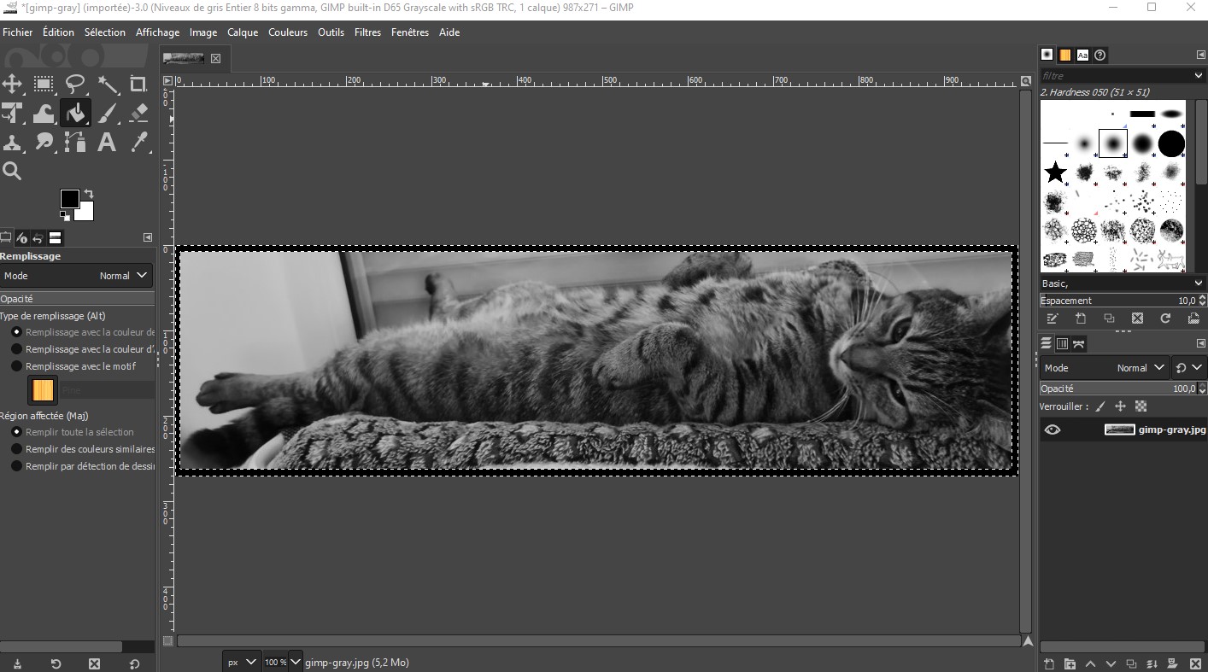Select the Clone stamp tool

[12, 142]
